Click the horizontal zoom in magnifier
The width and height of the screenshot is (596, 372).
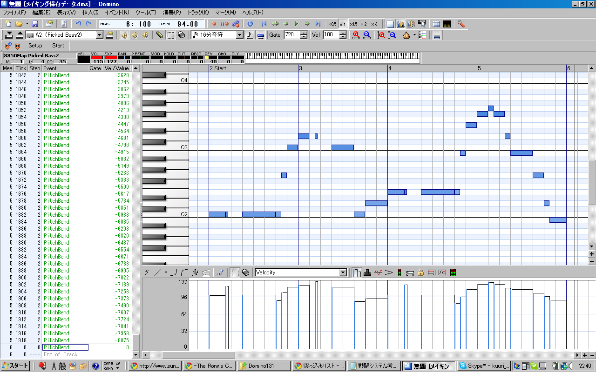click(x=356, y=35)
